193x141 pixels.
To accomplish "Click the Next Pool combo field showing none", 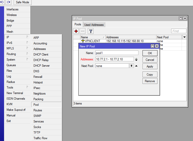I will 112,66.
